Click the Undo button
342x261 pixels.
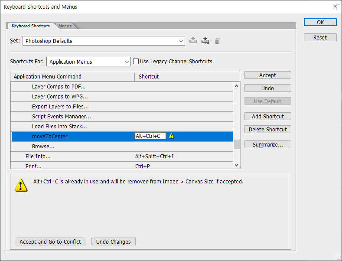coord(267,88)
